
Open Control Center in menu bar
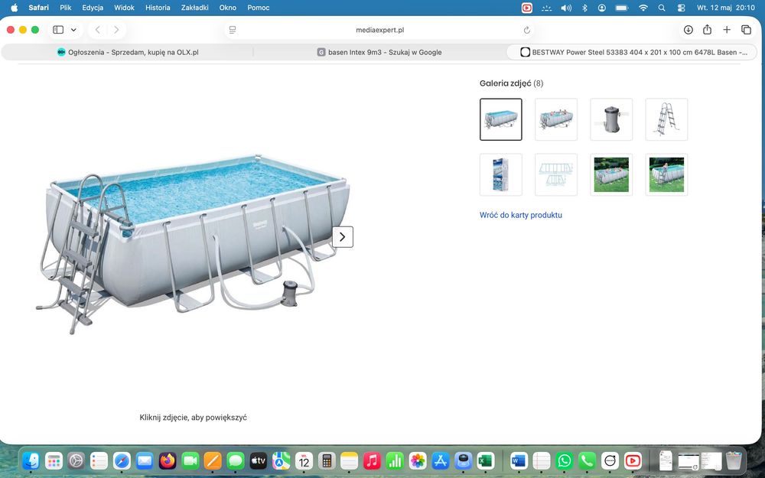click(x=681, y=8)
